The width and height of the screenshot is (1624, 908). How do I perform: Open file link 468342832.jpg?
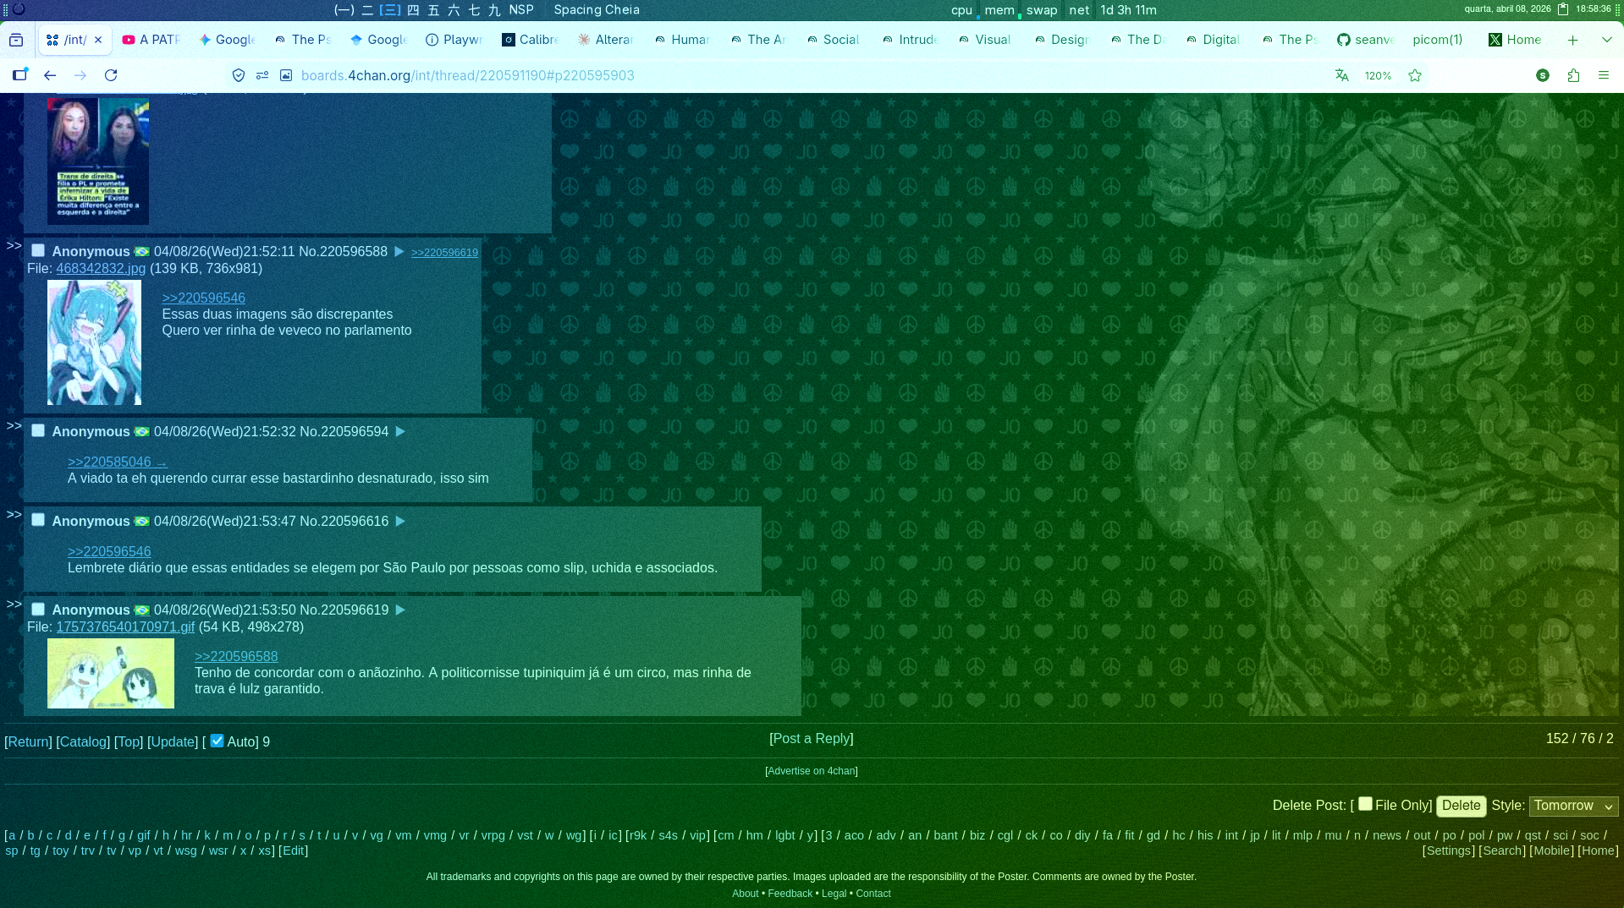[101, 269]
